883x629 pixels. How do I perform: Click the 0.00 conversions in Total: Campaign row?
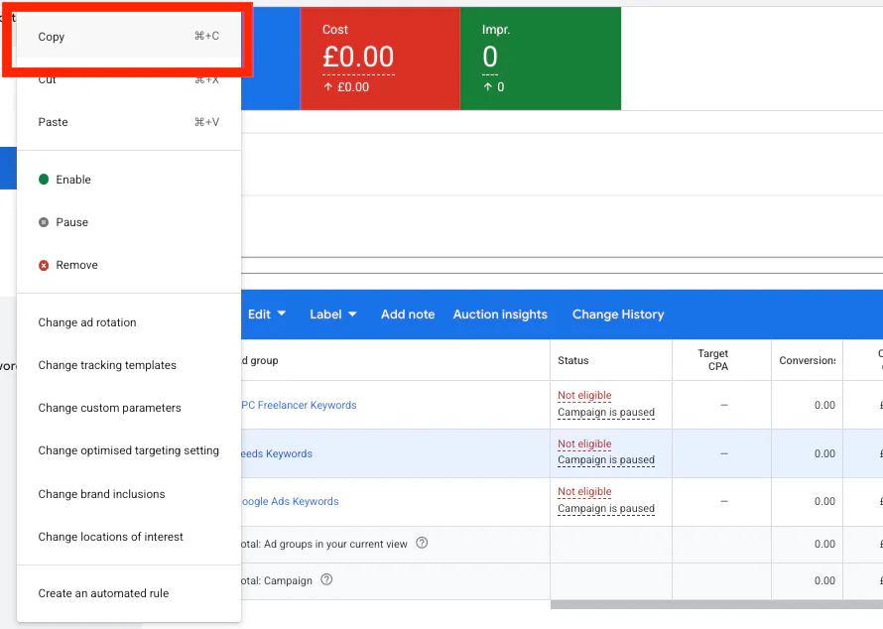click(x=824, y=580)
